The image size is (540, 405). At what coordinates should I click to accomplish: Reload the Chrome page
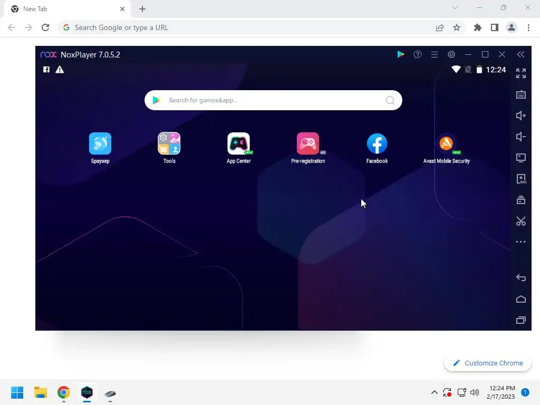click(x=45, y=27)
